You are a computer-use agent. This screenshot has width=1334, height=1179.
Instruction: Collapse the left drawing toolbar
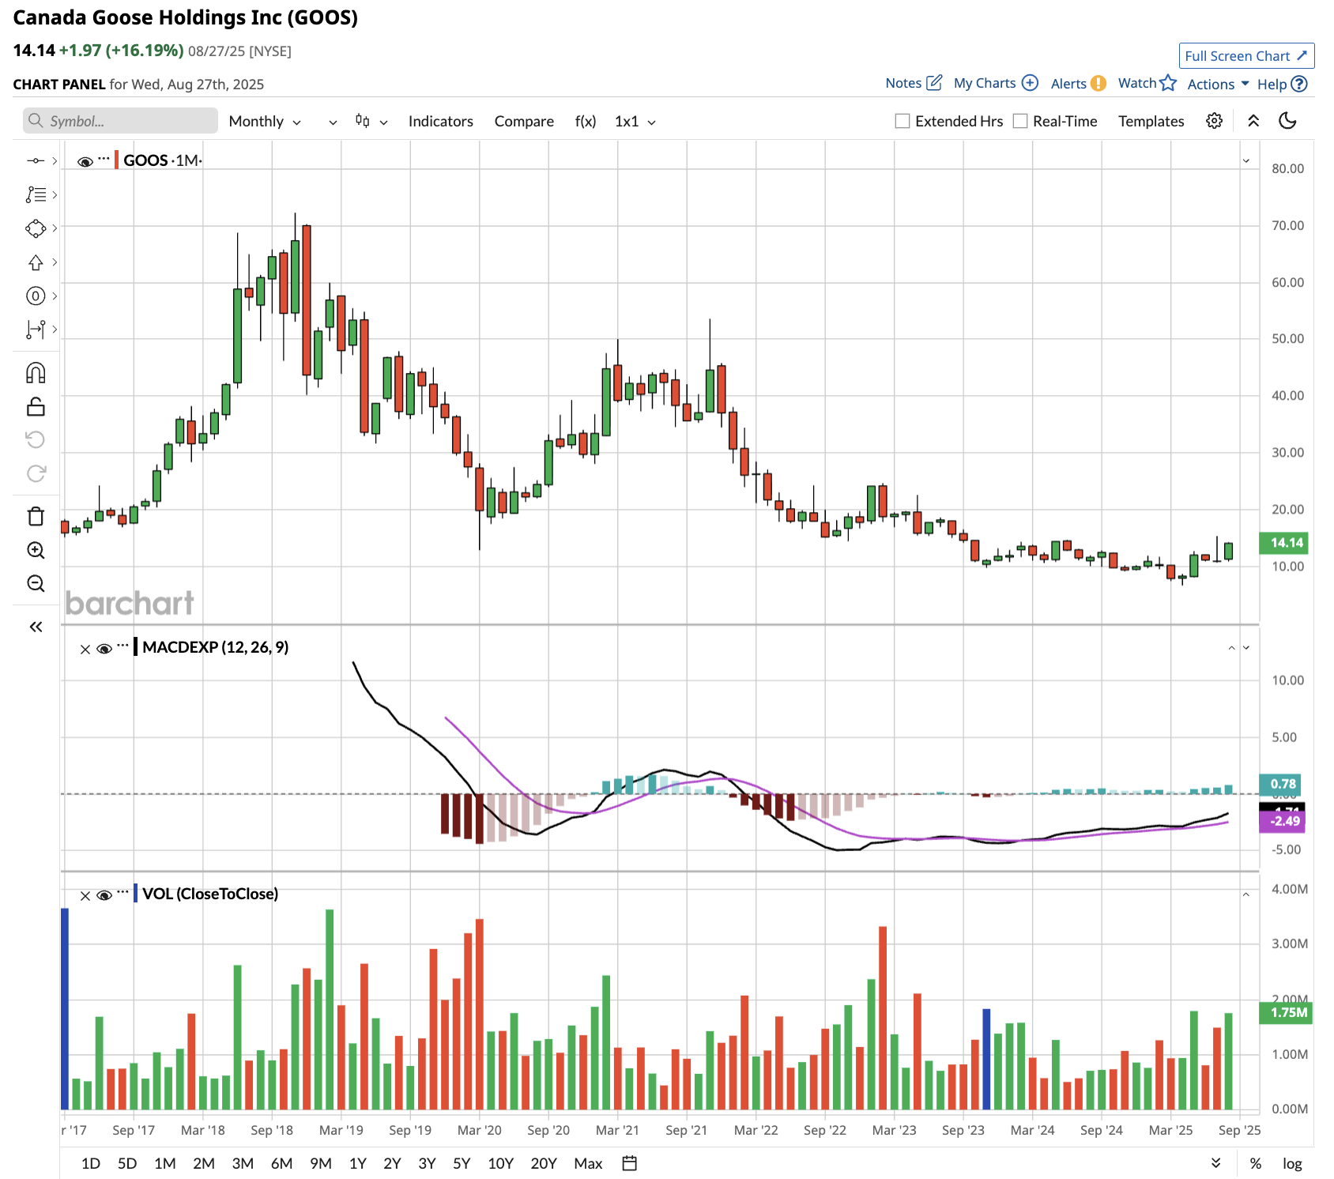click(36, 627)
